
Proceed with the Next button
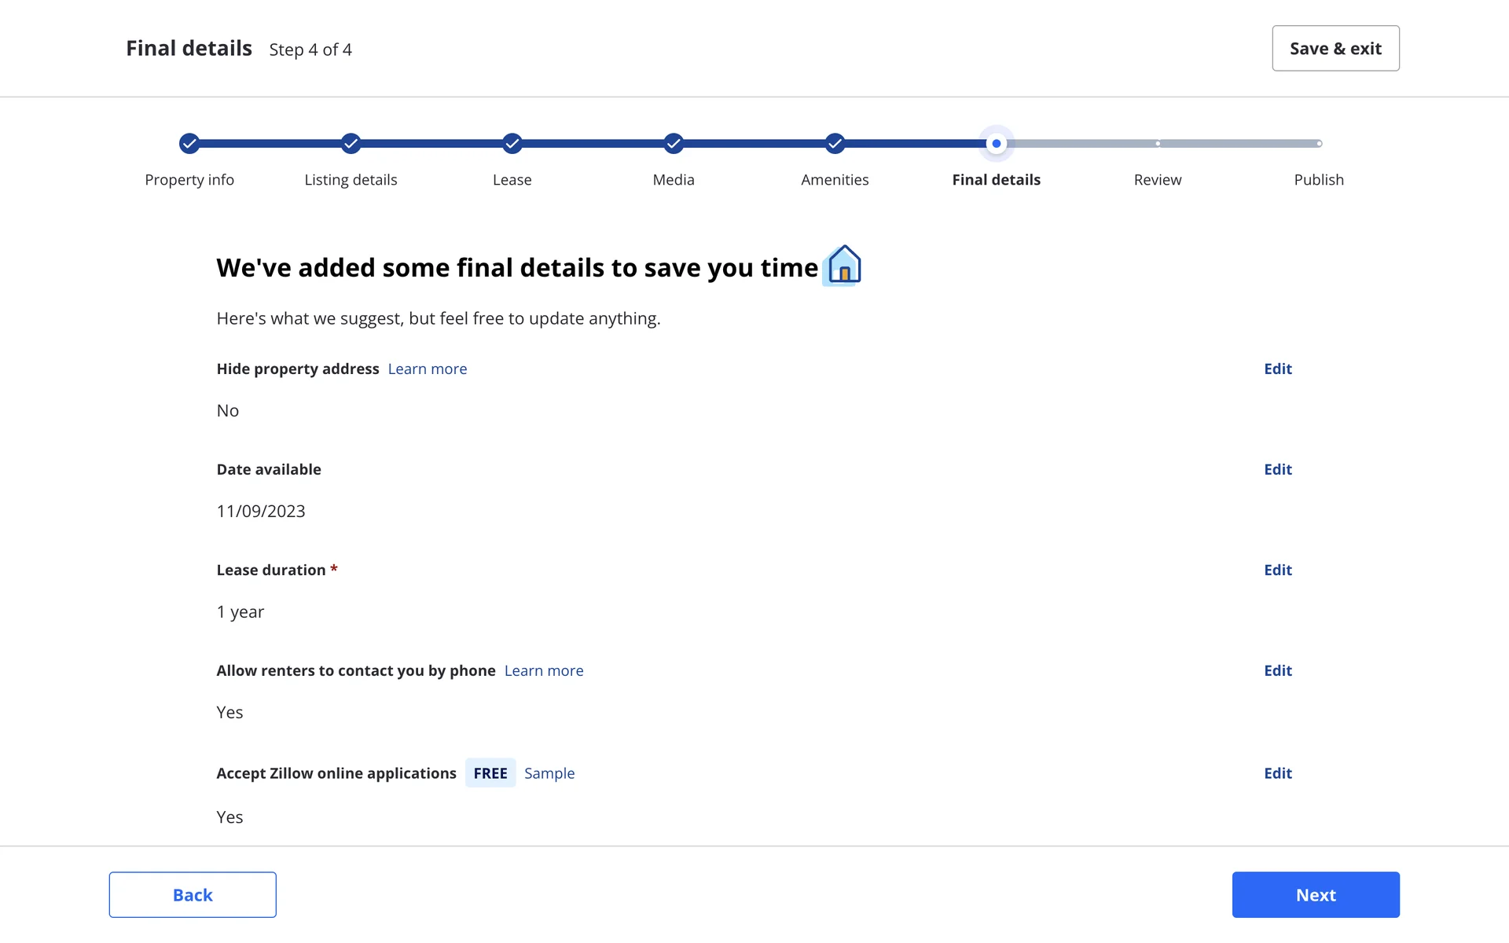point(1316,894)
